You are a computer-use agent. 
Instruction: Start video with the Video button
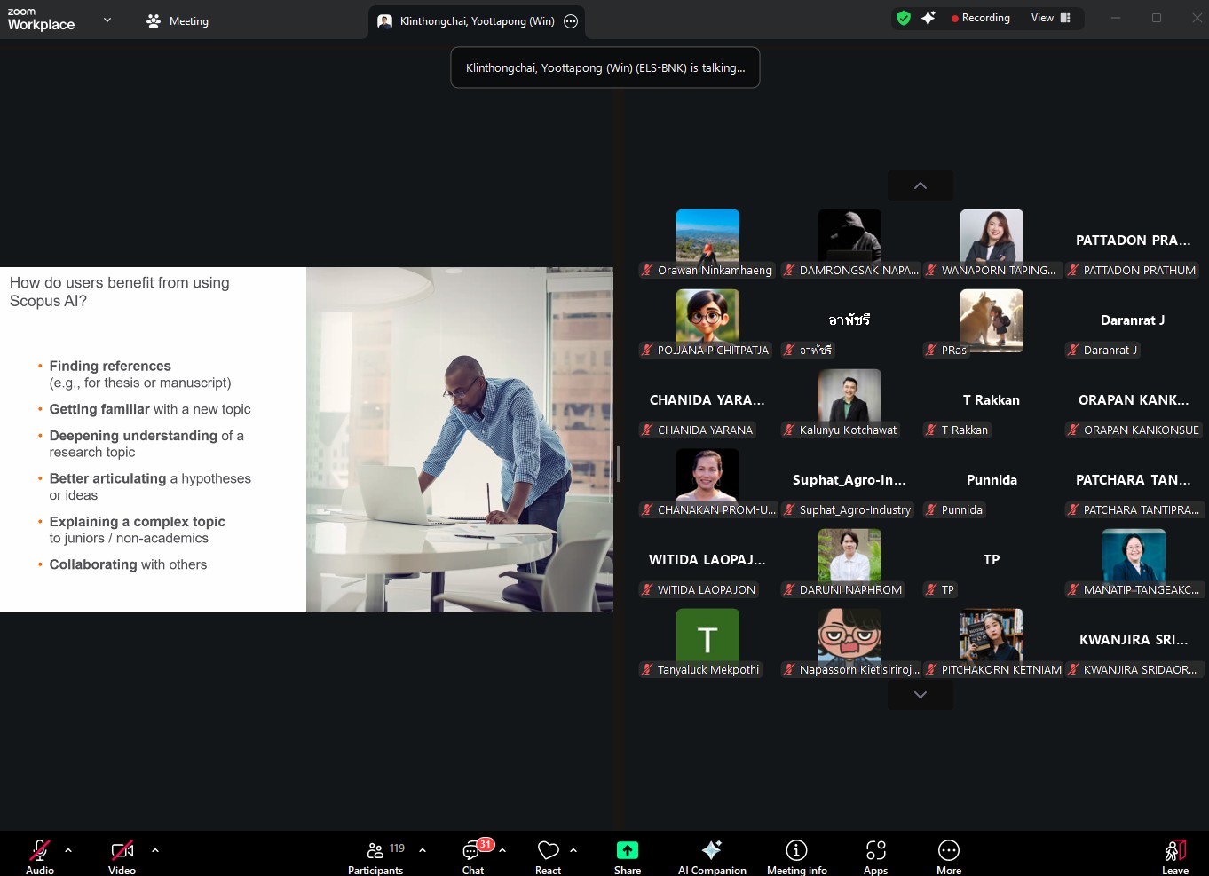(x=122, y=850)
